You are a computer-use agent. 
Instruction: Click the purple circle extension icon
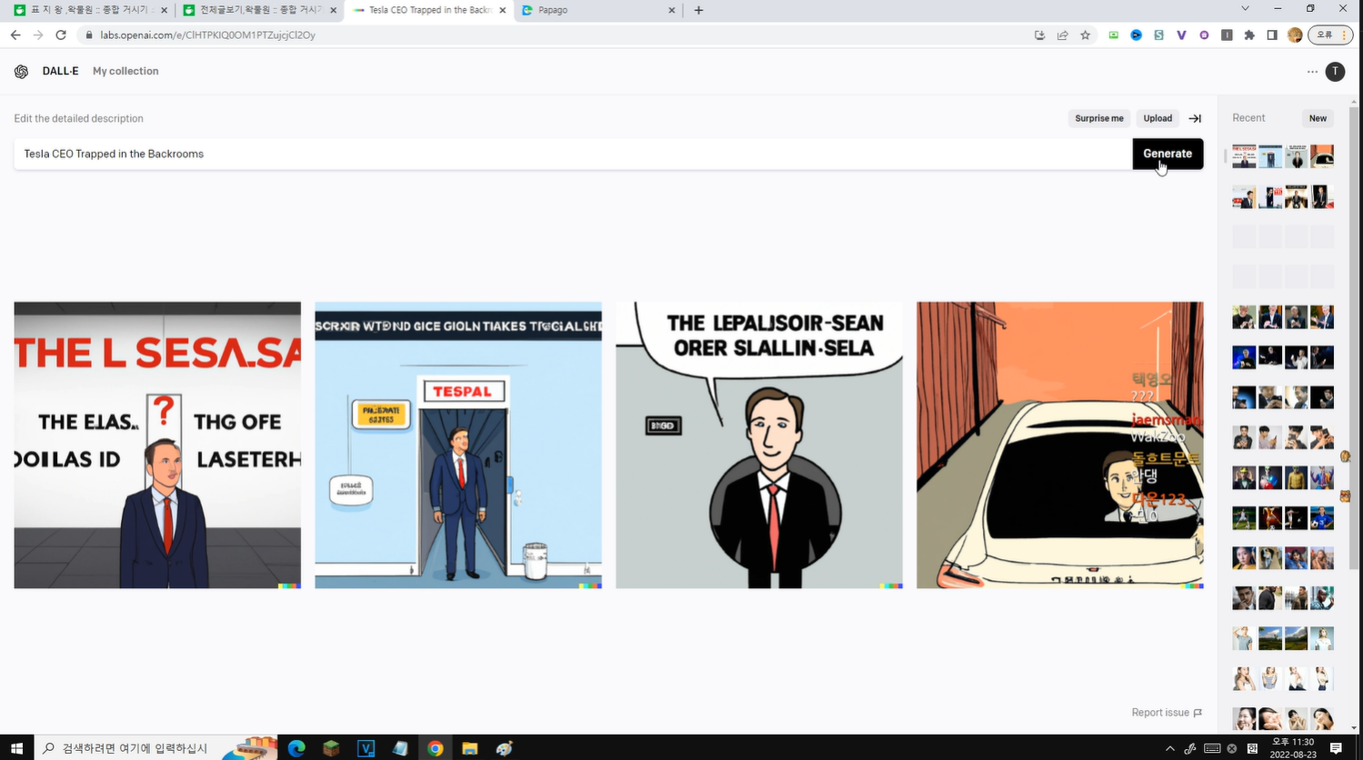pyautogui.click(x=1204, y=35)
